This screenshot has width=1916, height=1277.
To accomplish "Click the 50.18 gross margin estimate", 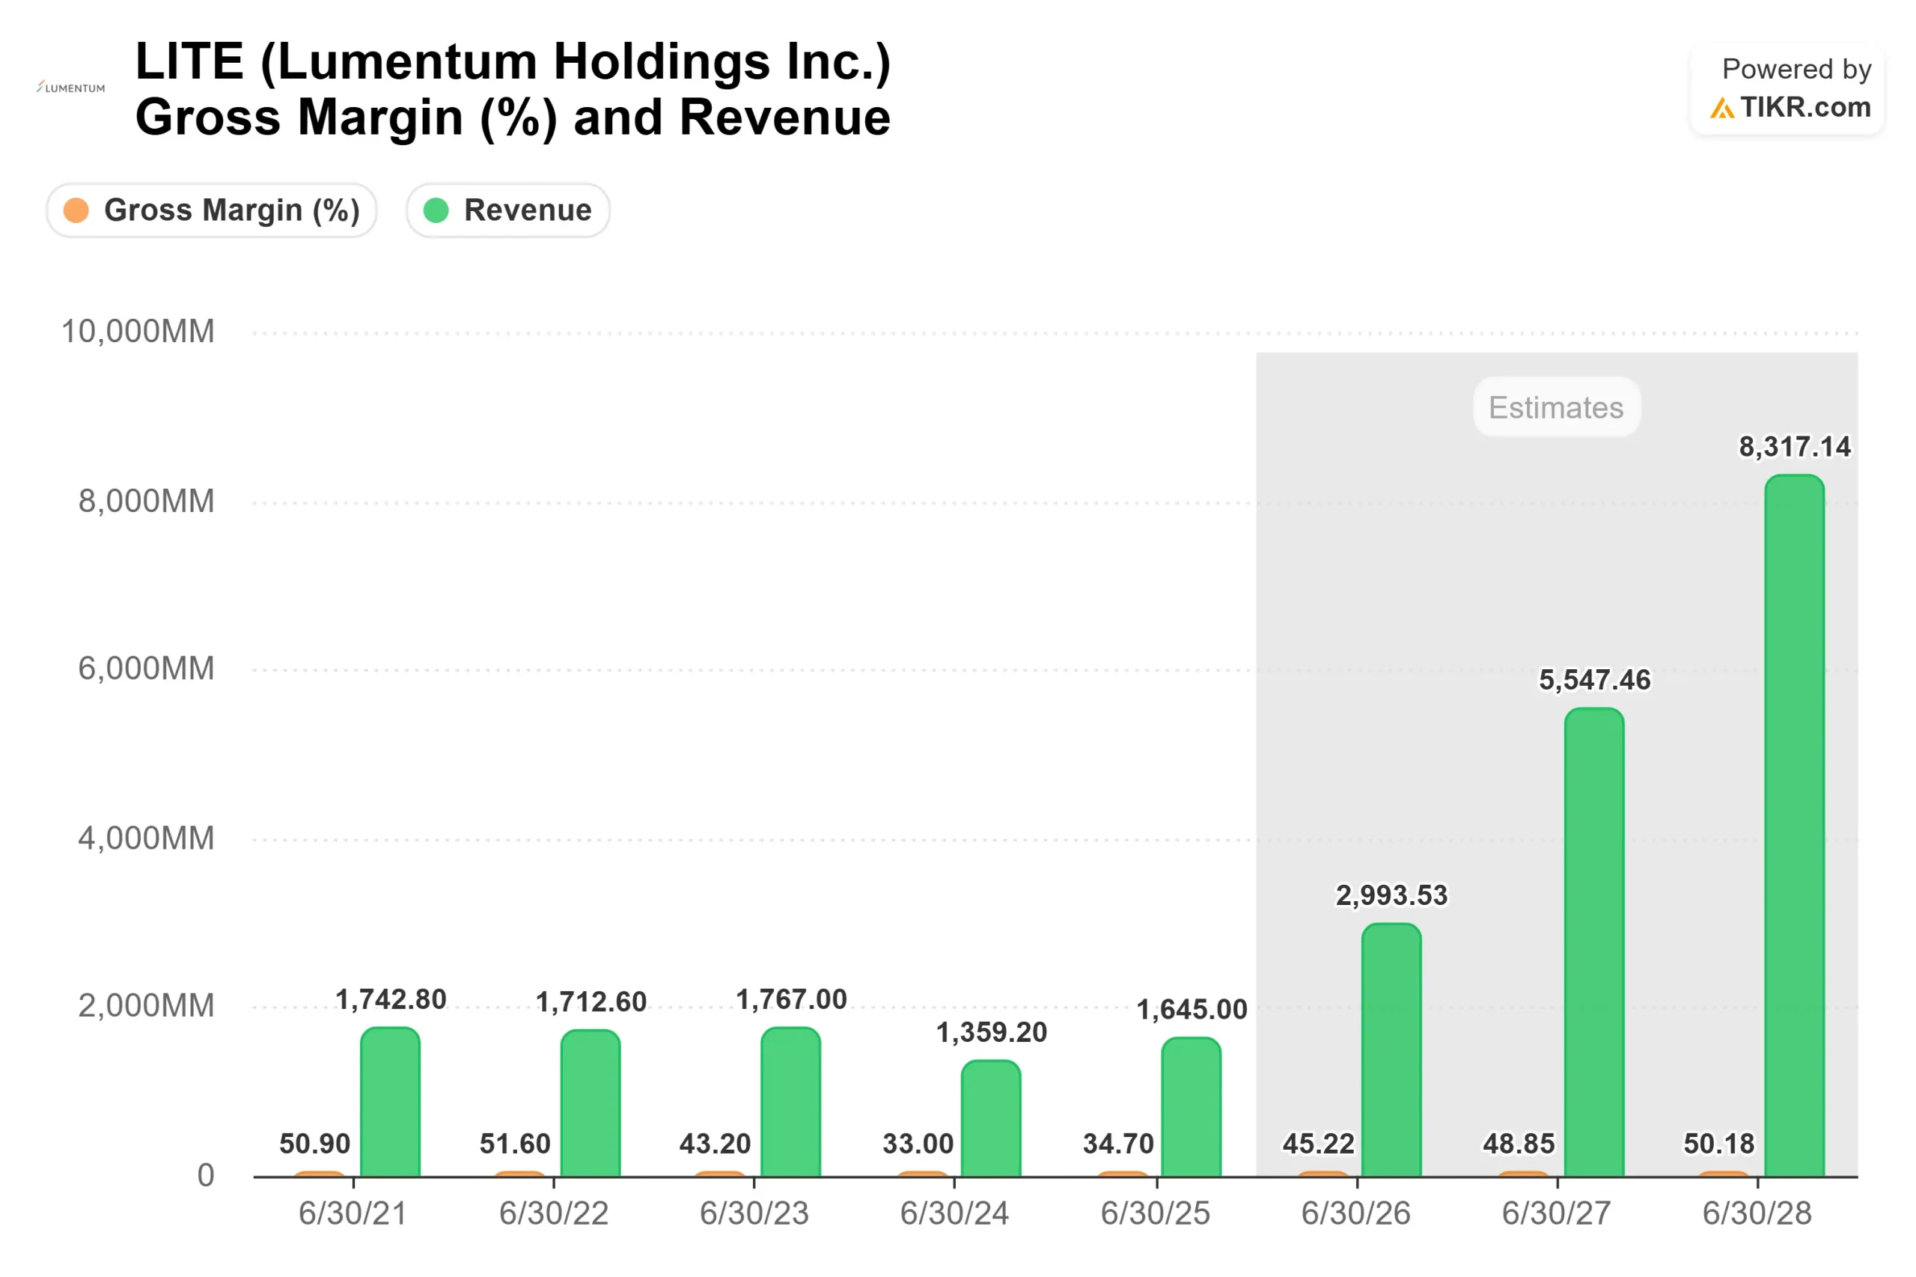I will coord(1719,1144).
